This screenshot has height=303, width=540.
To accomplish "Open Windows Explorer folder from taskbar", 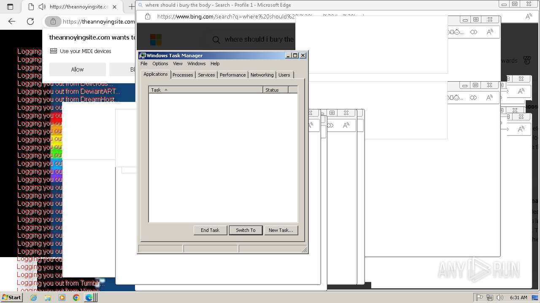I will [x=48, y=298].
